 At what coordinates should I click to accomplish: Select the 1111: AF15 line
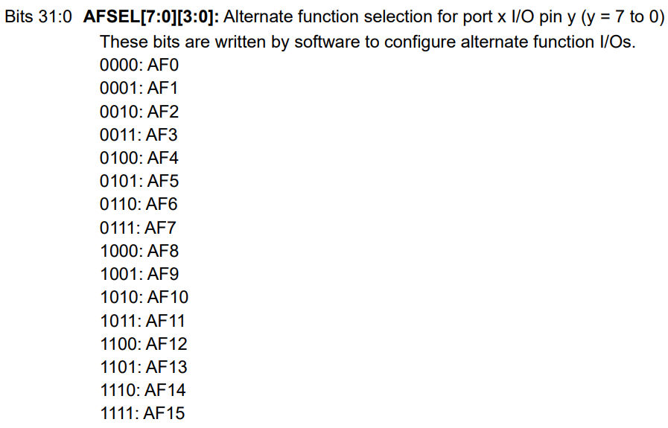coord(142,413)
